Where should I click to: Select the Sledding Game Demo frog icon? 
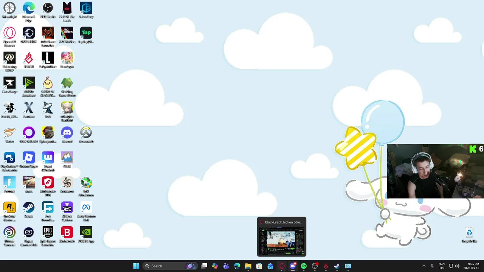(x=67, y=87)
